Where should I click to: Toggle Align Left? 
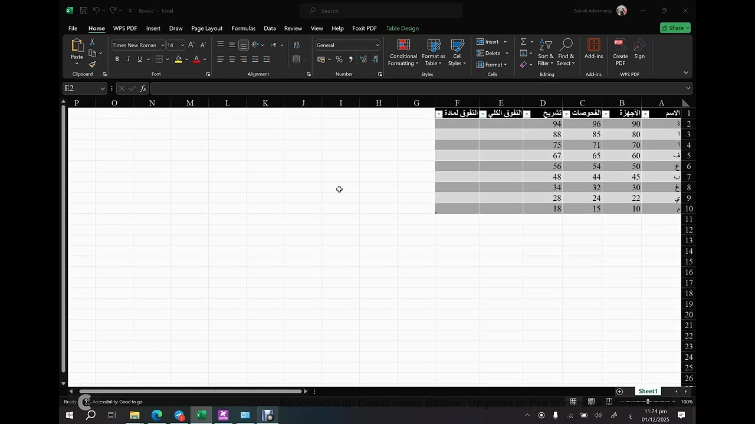click(x=220, y=59)
